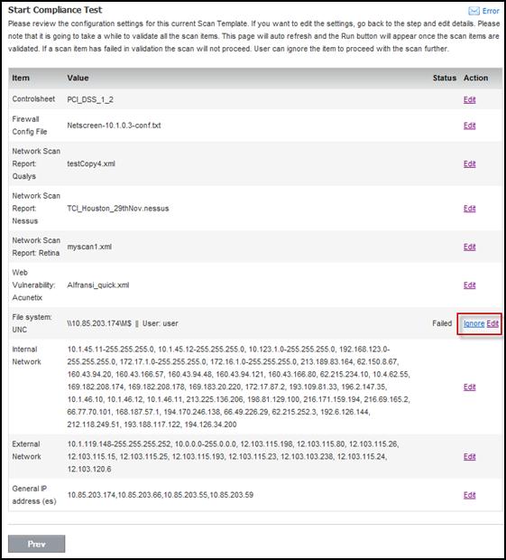Screen dimensions: 506x560
Task: Click the Item column header
Action: [x=21, y=78]
